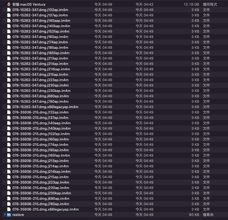Select file name 078-15262-347.dmg.j215ap.im4m

pos(40,74)
